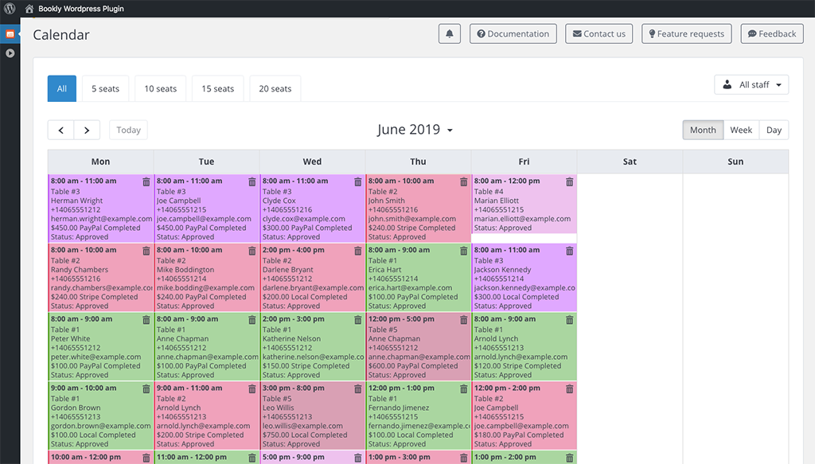Delete Herman Wright's appointment via trash icon

pos(146,181)
